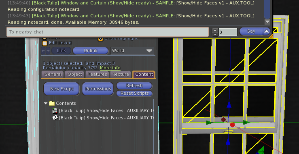Click the 'Reading configuration notecard.' chat line
Viewport: 299px width, 154px height.
pyautogui.click(x=44, y=10)
